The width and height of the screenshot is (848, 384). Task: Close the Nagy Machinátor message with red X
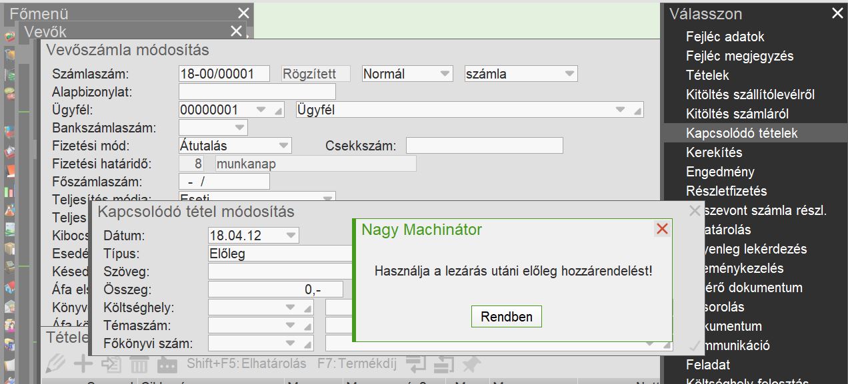(662, 229)
